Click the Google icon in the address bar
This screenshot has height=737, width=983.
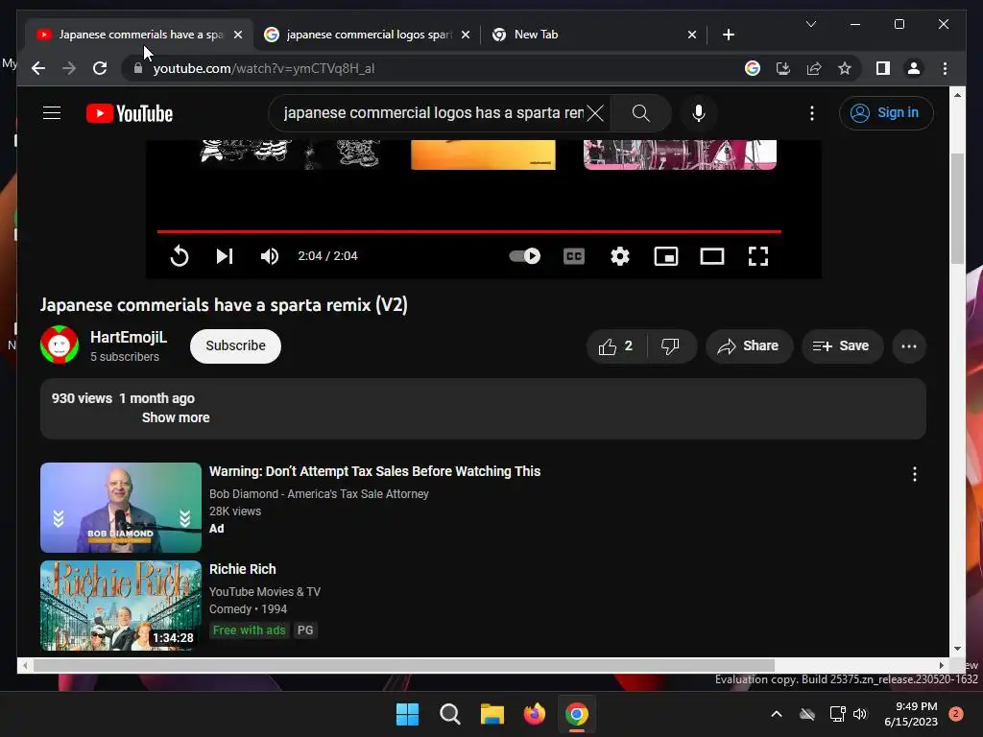[753, 68]
